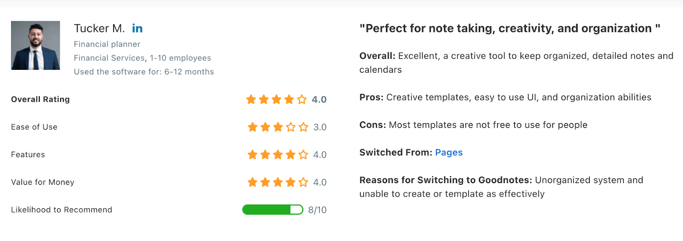The width and height of the screenshot is (683, 241).
Task: Click the Overall Rating 4.0 score value
Action: click(319, 100)
